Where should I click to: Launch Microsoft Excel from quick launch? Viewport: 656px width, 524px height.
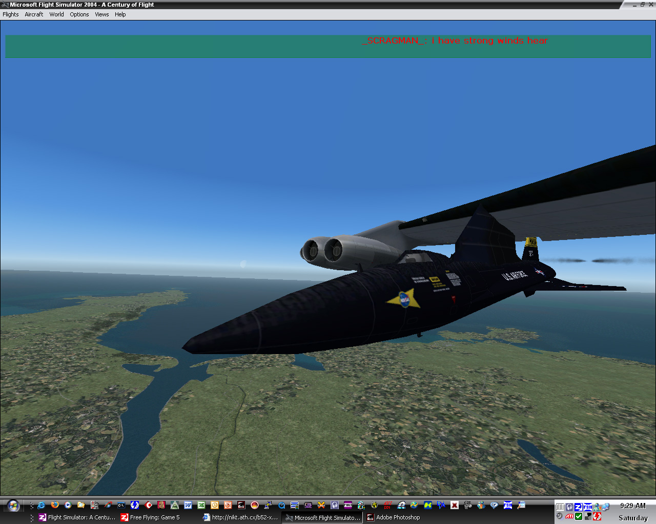tap(201, 505)
